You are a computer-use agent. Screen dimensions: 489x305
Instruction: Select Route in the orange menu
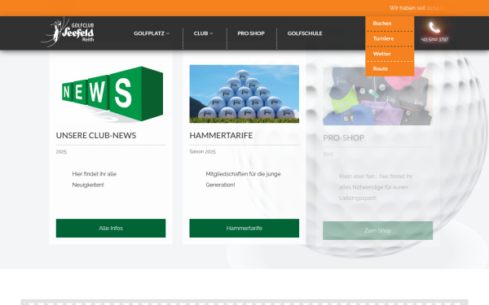point(380,69)
